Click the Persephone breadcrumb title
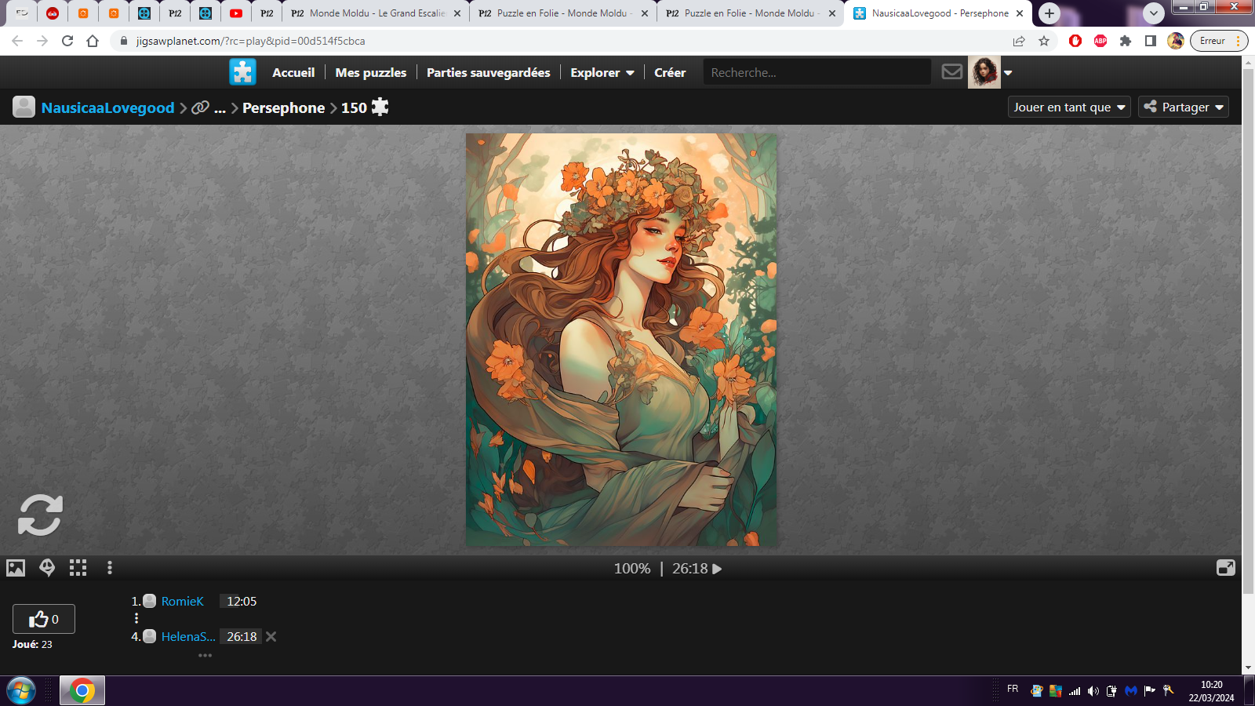Screen dimensions: 1255x706 [283, 107]
